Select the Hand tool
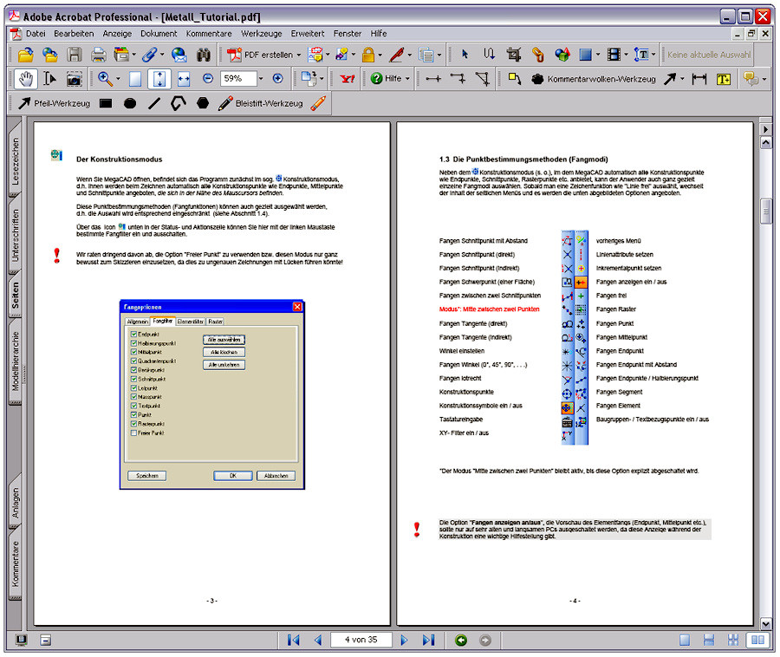Viewport: 780px width, 657px height. [26, 79]
